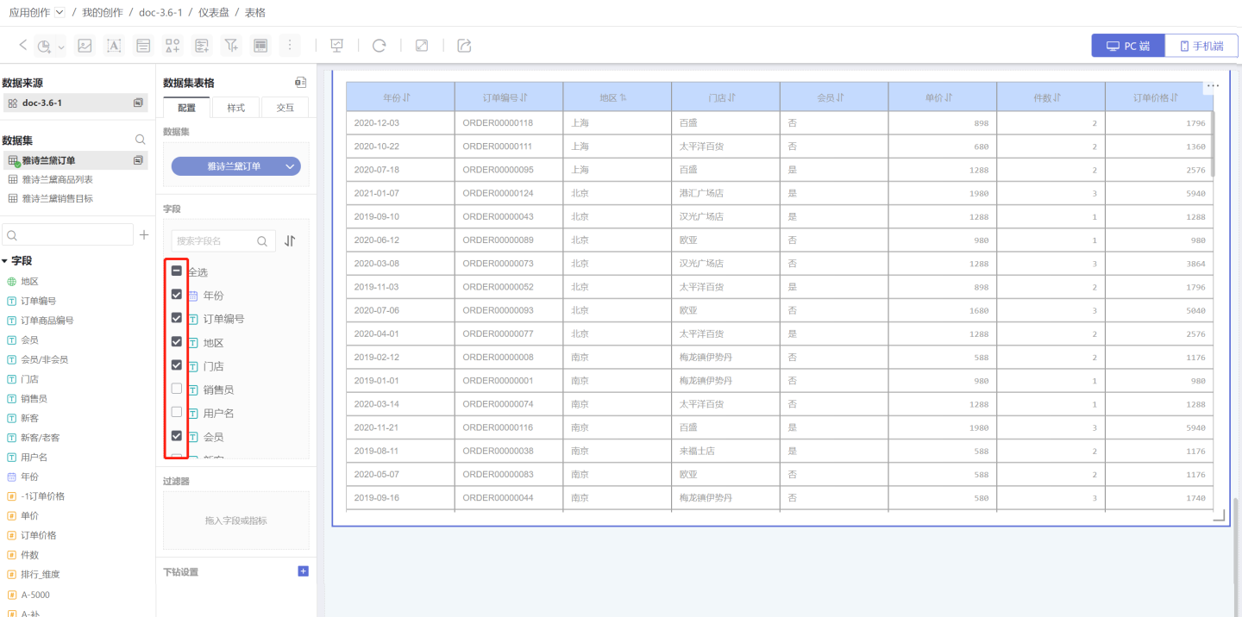1242x617 pixels.
Task: Click the refresh icon in toolbar
Action: coord(379,46)
